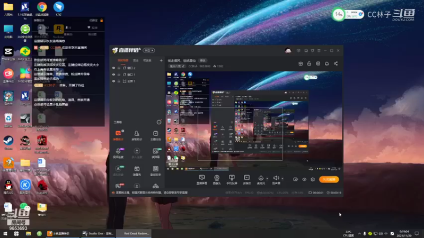The width and height of the screenshot is (424, 238).
Task: Open the shield icon in title bar
Action: point(298,50)
